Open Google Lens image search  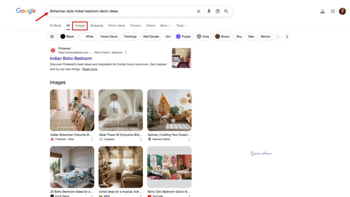pos(218,11)
